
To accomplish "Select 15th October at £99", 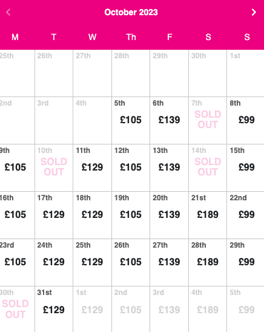I will tap(246, 168).
